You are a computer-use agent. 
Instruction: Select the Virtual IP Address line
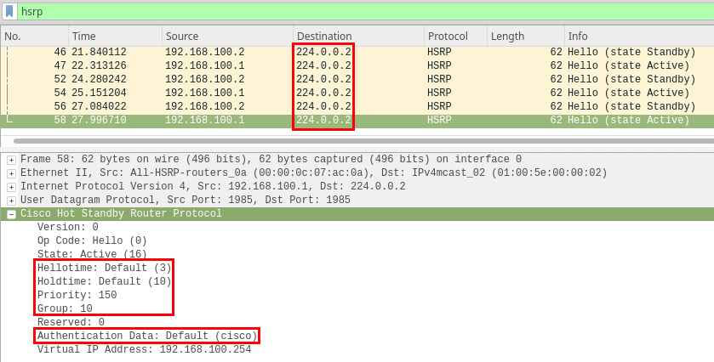(x=144, y=350)
